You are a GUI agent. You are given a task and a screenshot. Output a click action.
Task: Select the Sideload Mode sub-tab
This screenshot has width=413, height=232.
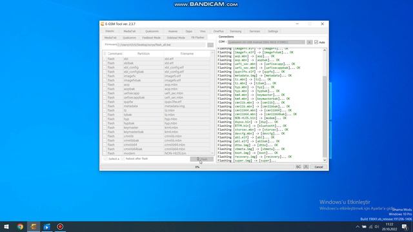click(176, 37)
